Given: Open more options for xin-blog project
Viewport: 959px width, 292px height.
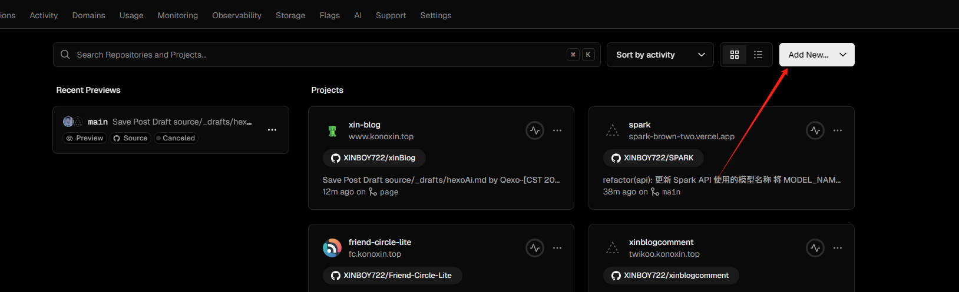Looking at the screenshot, I should tap(557, 130).
